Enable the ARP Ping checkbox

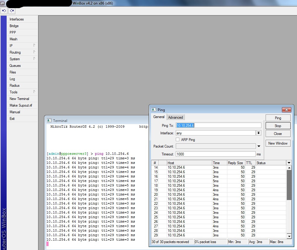click(x=178, y=140)
